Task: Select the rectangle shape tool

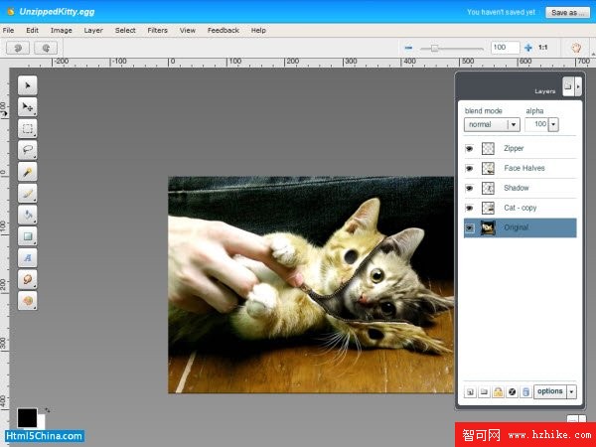Action: (28, 236)
